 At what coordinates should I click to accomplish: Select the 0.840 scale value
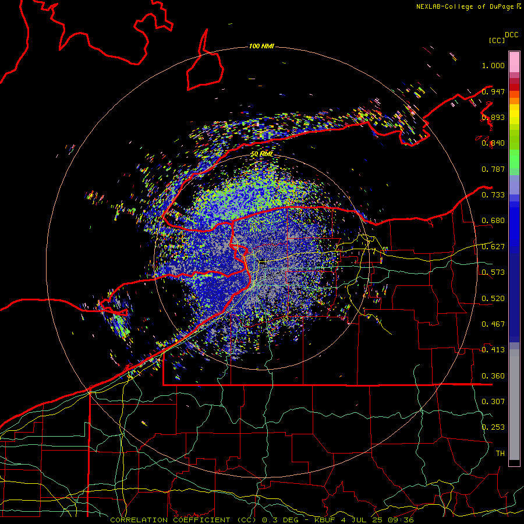pyautogui.click(x=493, y=143)
